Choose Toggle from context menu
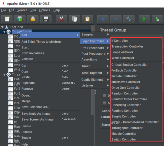The width and height of the screenshot is (164, 146). point(50,138)
